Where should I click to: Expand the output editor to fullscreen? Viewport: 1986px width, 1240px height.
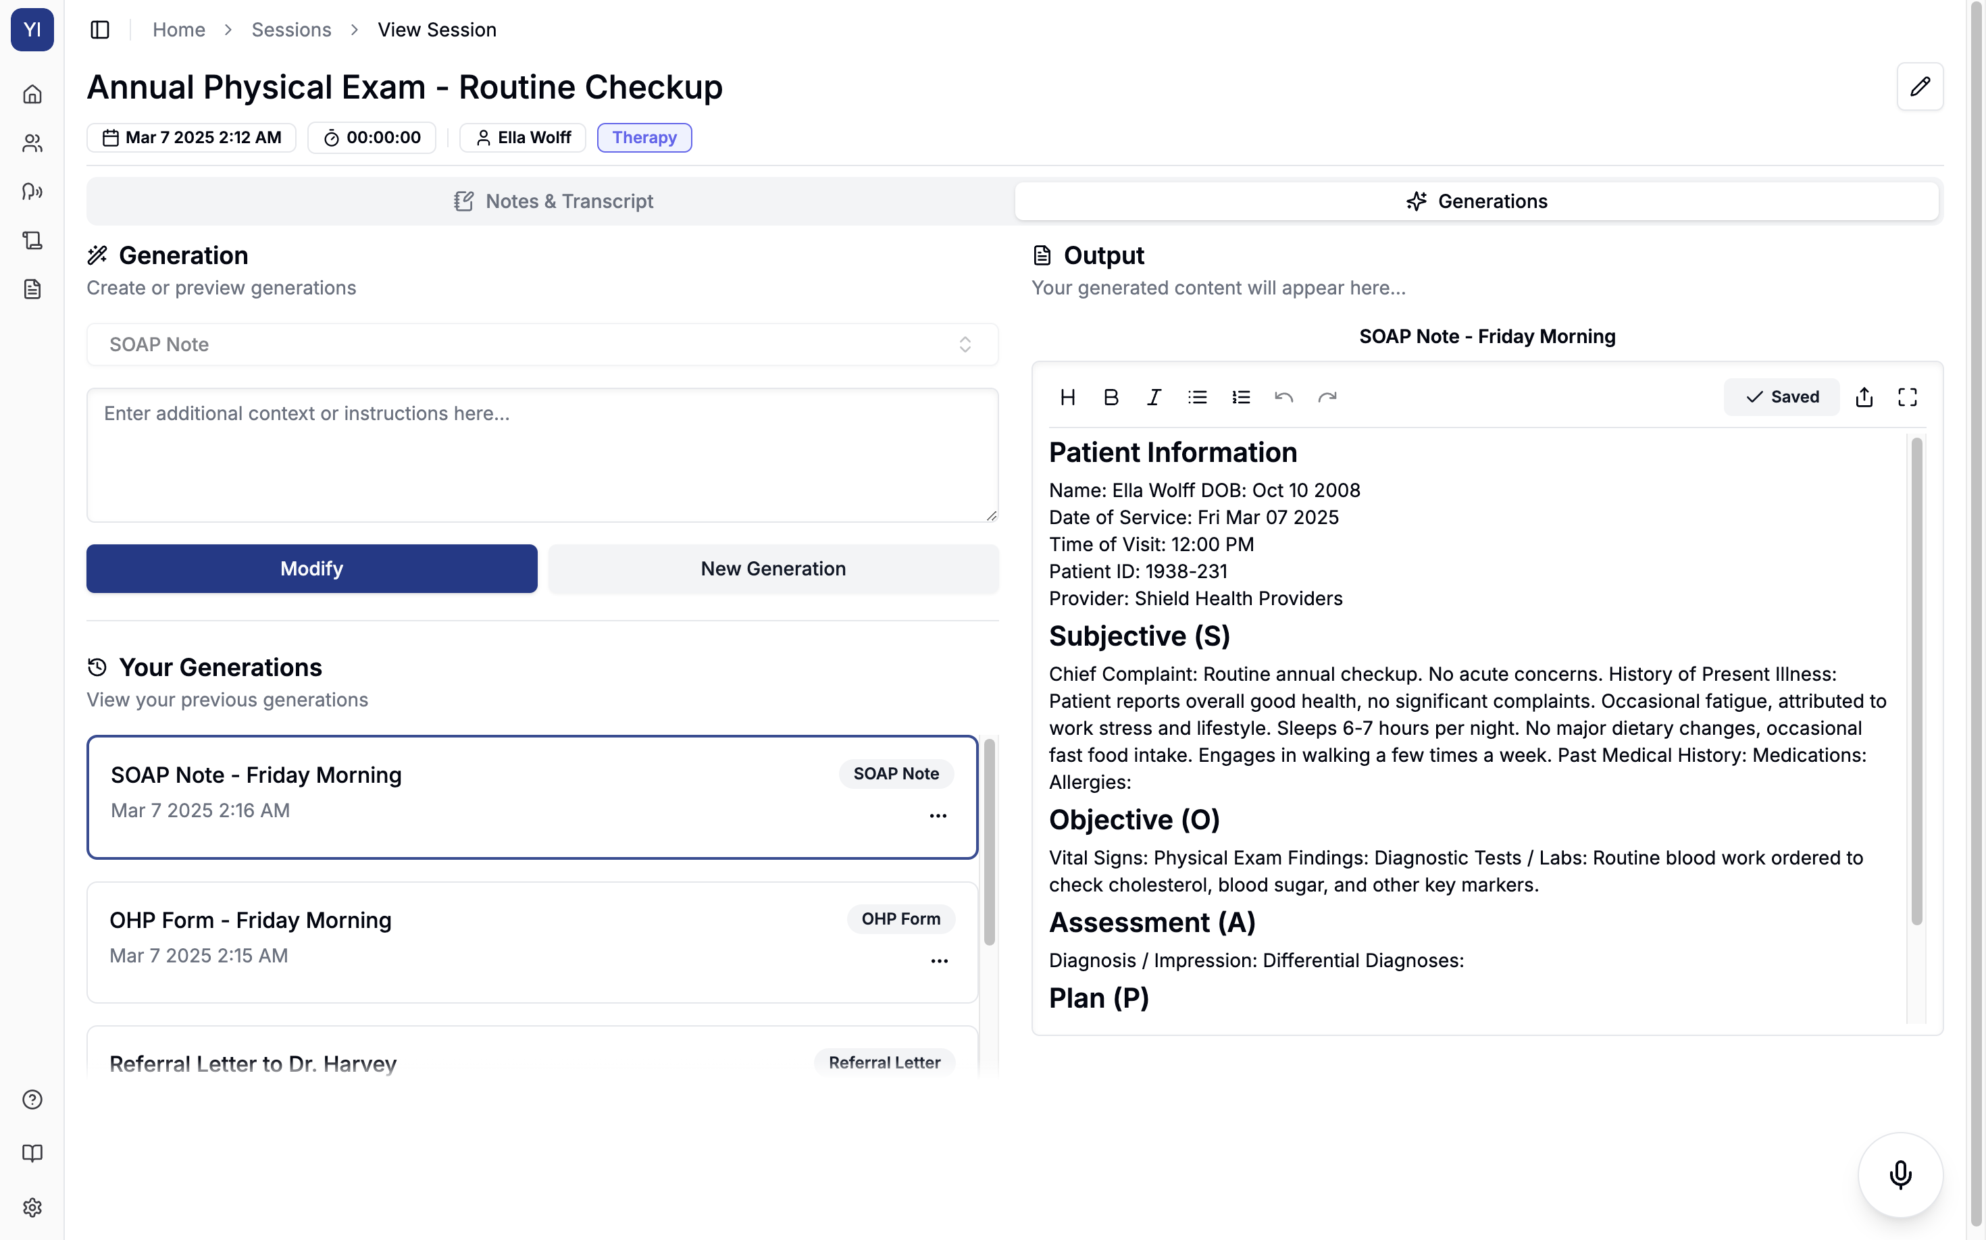(1907, 397)
